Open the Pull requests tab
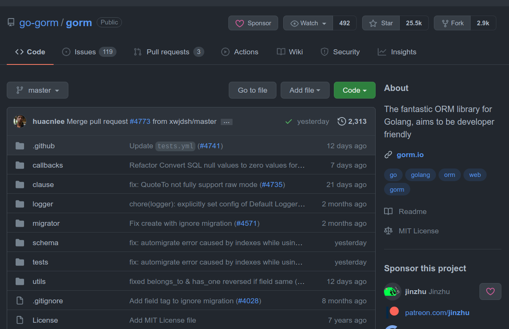The height and width of the screenshot is (329, 509). click(x=169, y=52)
